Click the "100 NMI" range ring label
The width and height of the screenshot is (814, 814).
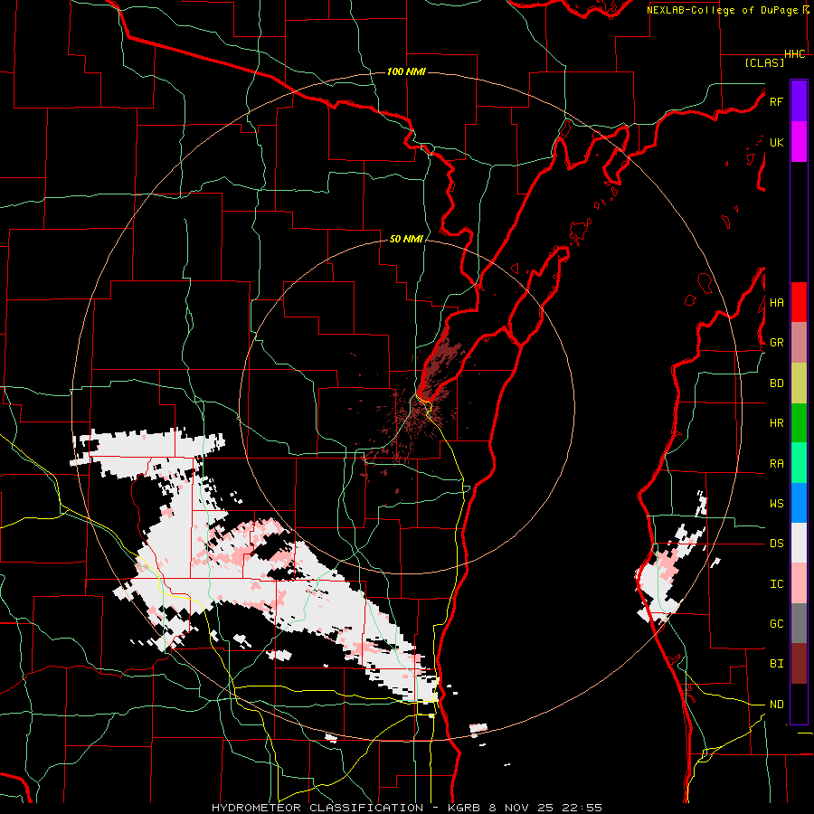click(x=406, y=71)
